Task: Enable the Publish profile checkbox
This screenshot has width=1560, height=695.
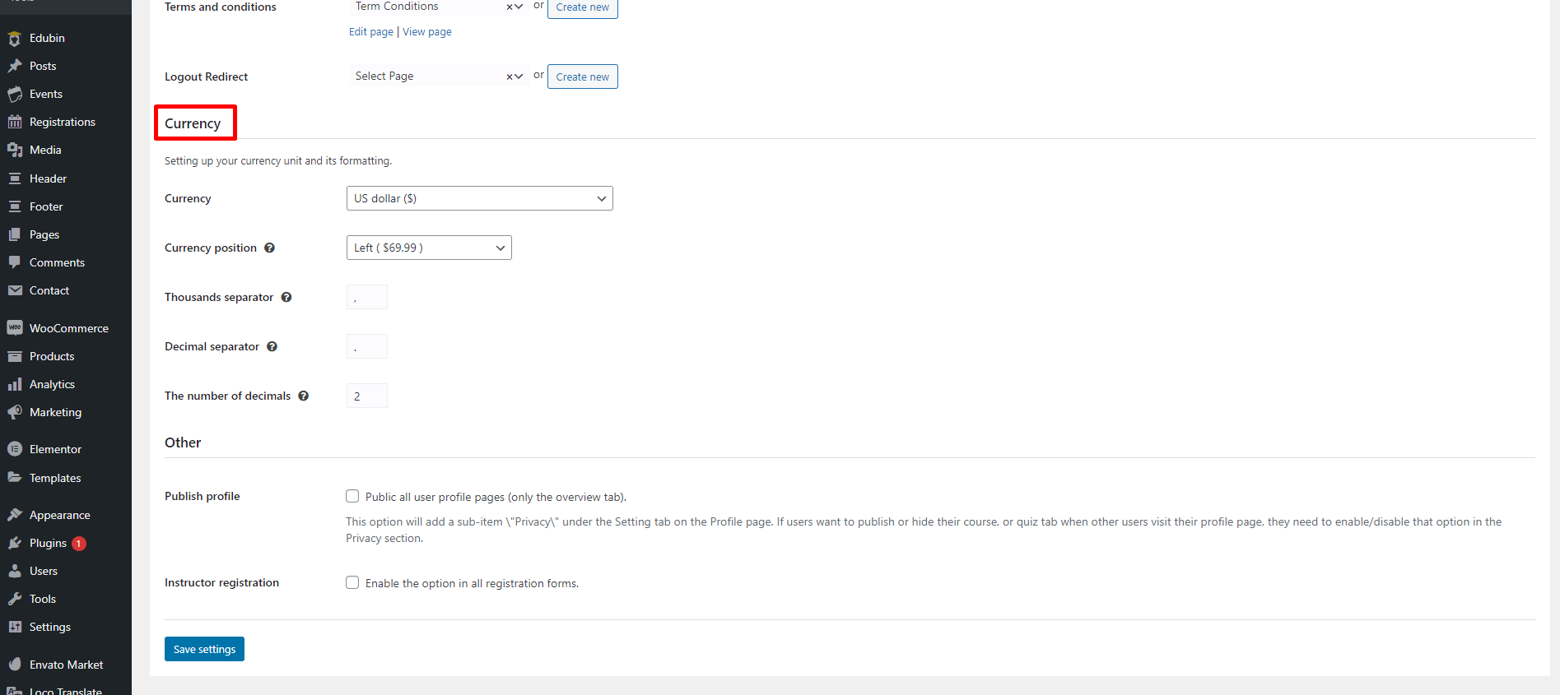Action: pyautogui.click(x=352, y=496)
